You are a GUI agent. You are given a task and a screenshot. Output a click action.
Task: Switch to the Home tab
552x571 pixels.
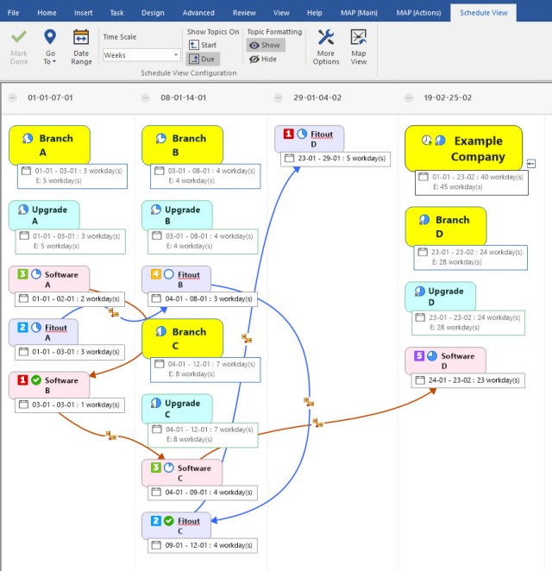tap(47, 13)
